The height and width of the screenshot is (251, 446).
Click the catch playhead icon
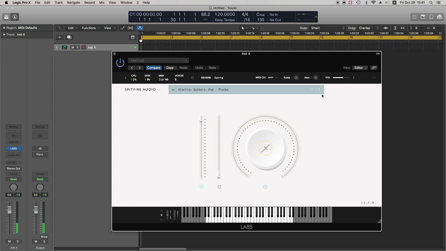coord(140,28)
